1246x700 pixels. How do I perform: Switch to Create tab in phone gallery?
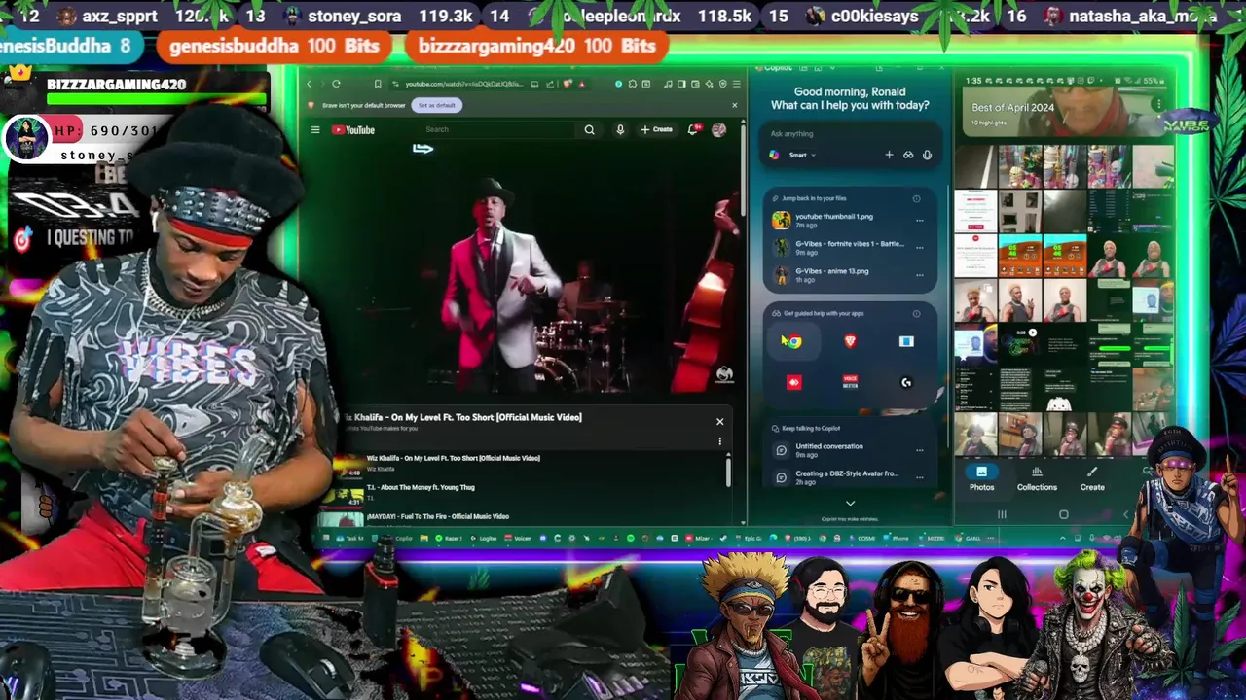[1092, 477]
